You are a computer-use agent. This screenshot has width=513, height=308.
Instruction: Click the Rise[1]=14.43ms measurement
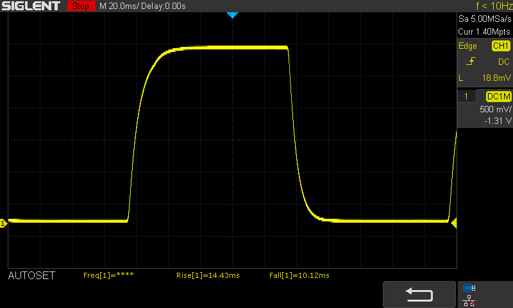[x=208, y=275]
